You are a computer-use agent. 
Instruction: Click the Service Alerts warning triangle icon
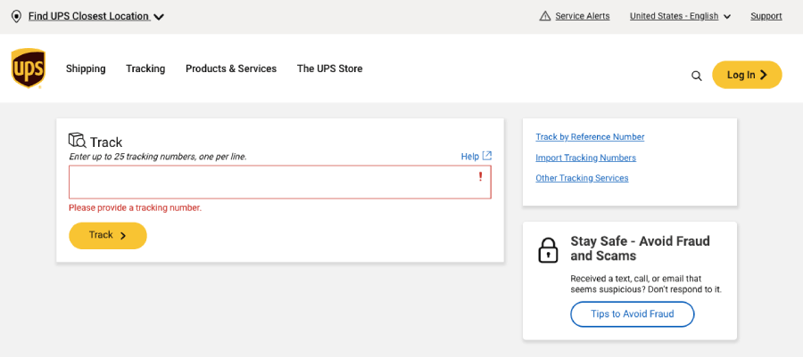(545, 16)
